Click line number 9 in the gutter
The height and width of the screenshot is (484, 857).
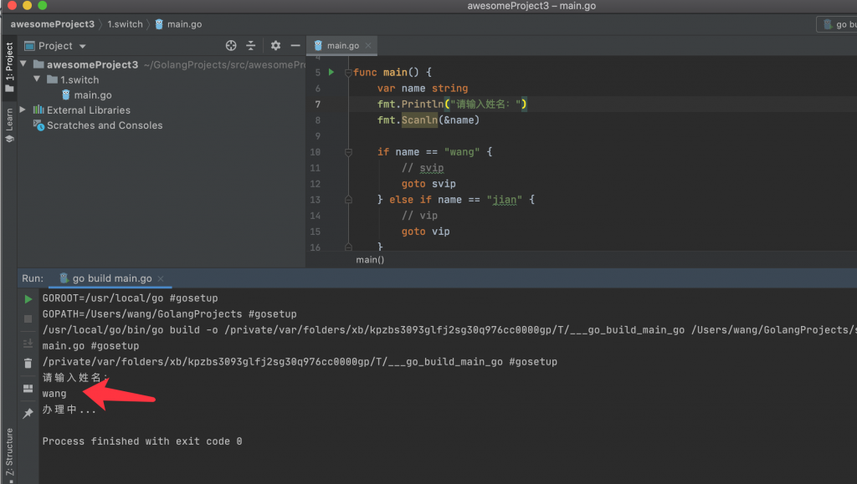pos(317,136)
